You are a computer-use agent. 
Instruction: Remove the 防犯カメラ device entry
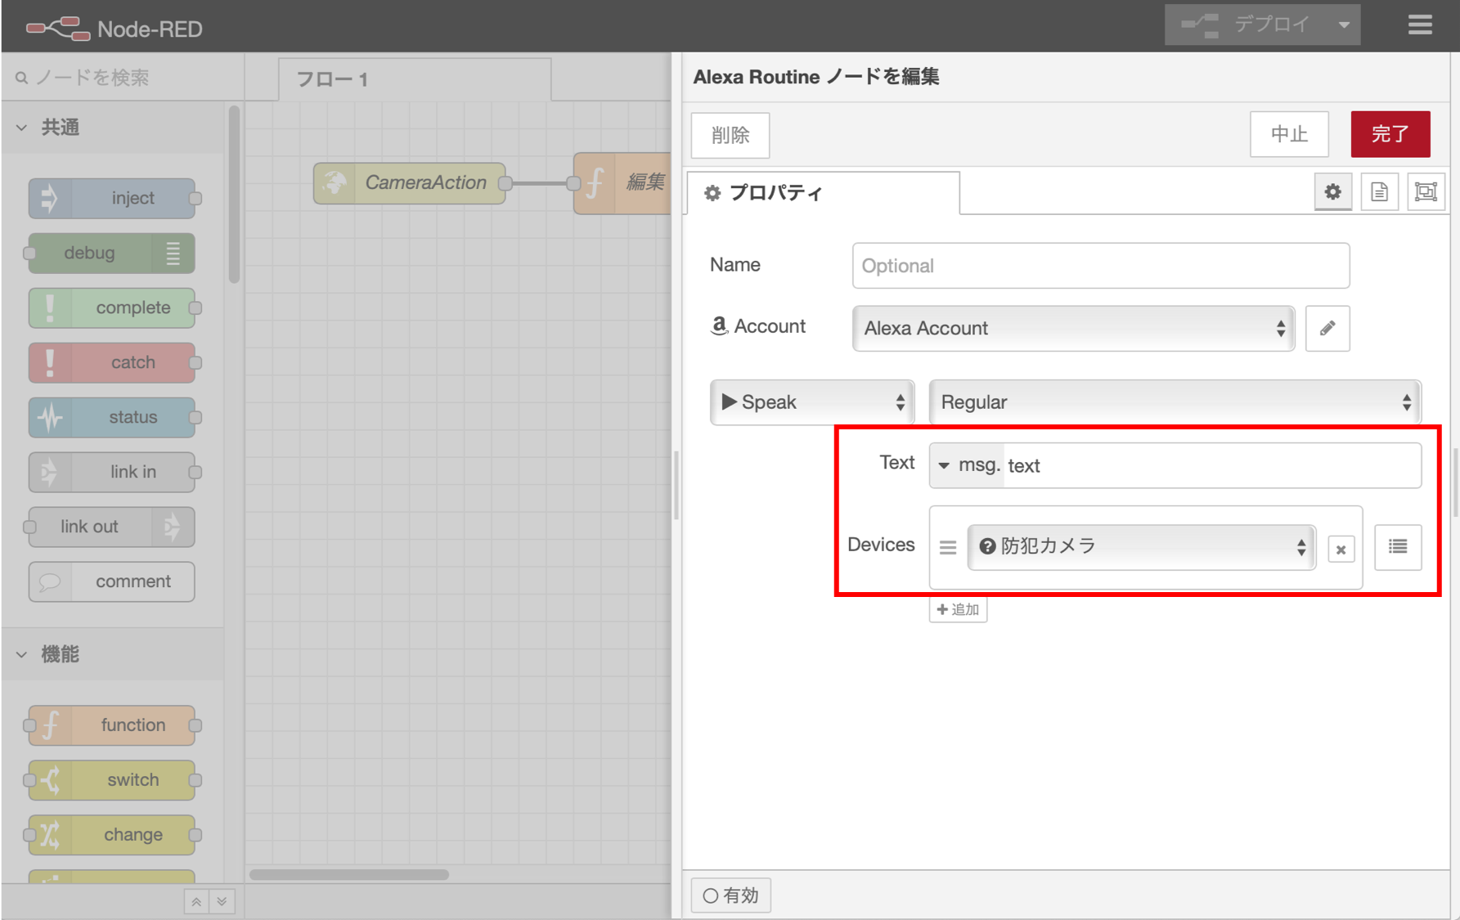(1341, 550)
